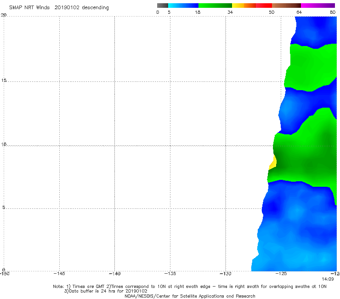Click the gray segment of the color bar
Screen dimensions: 340x299
tap(163, 6)
